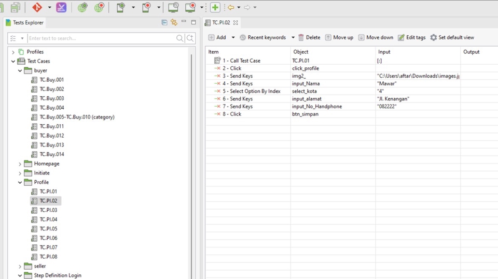Open the advanced search icon
The image size is (498, 279).
(190, 38)
